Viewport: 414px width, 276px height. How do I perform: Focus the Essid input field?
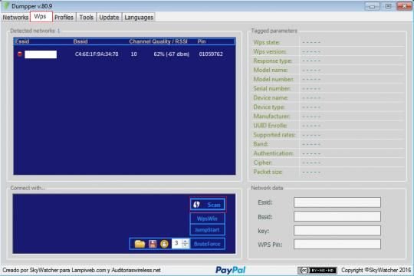coord(337,202)
